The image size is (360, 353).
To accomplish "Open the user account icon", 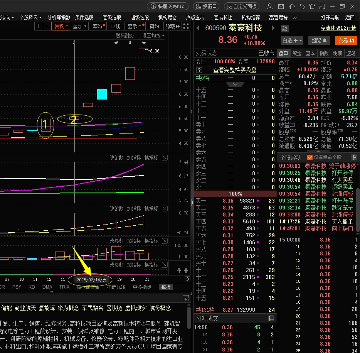I will 270,7.
